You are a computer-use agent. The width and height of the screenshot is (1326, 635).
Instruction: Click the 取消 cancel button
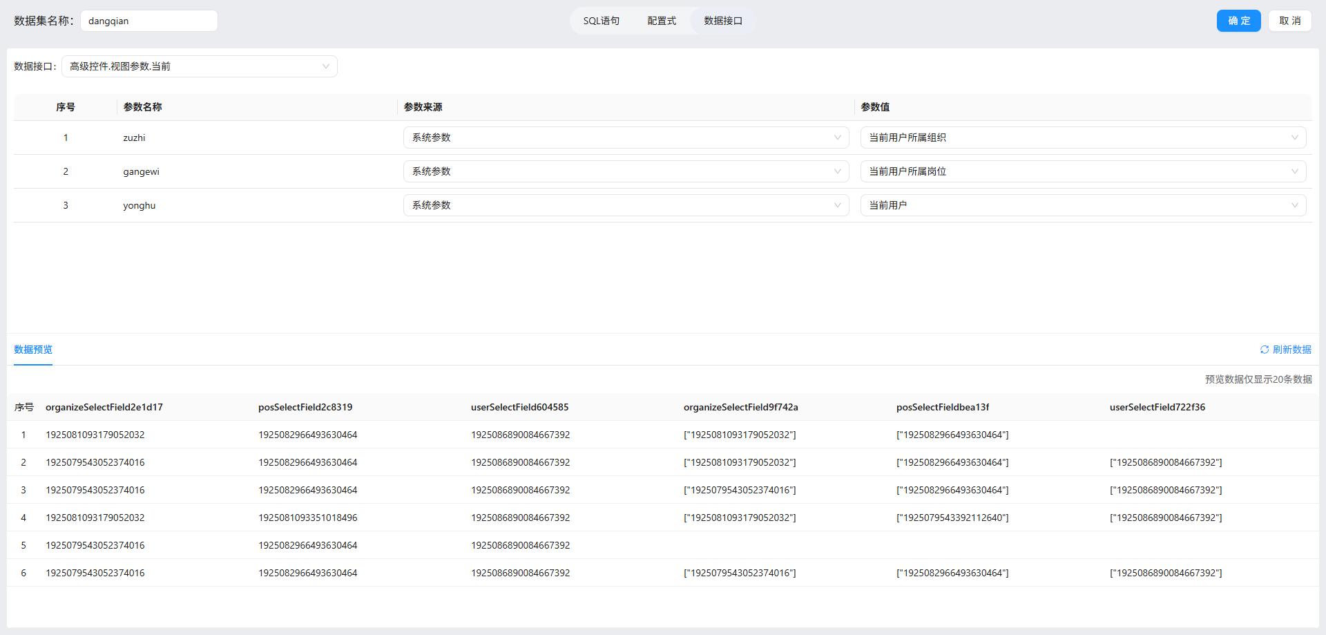(1289, 21)
